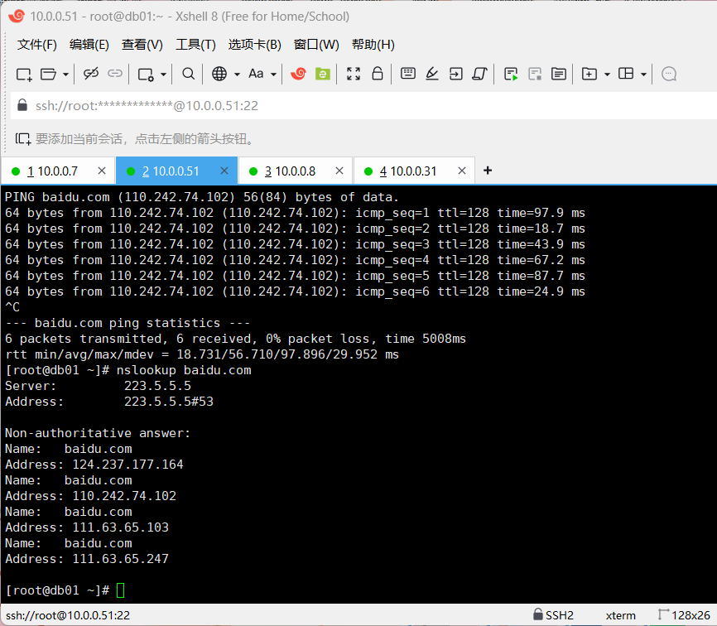This screenshot has width=717, height=626.
Task: Click the add current session arrow icon
Action: click(23, 138)
